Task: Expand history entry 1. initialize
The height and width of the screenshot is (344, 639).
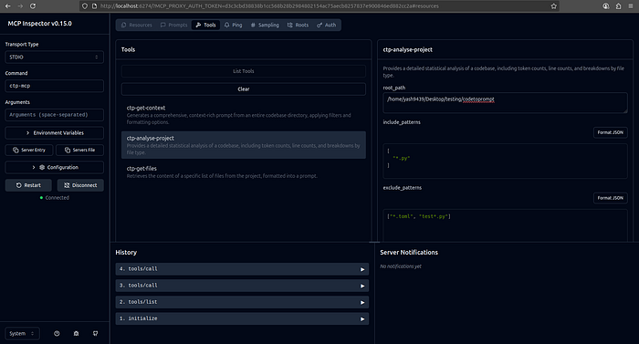Action: coord(242,318)
